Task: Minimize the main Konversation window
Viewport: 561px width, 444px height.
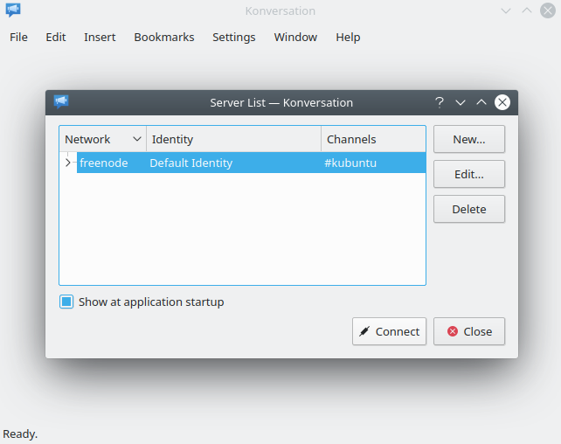Action: coord(506,11)
